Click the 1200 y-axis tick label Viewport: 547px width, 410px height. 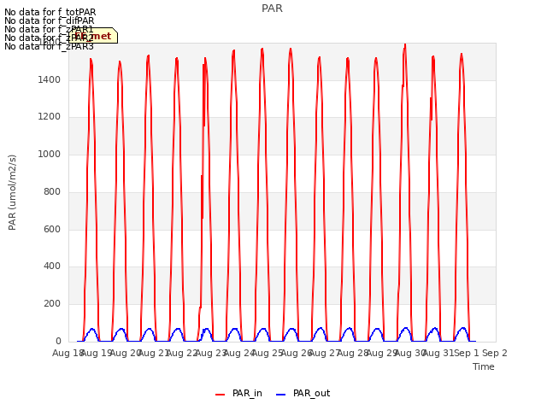pyautogui.click(x=50, y=117)
